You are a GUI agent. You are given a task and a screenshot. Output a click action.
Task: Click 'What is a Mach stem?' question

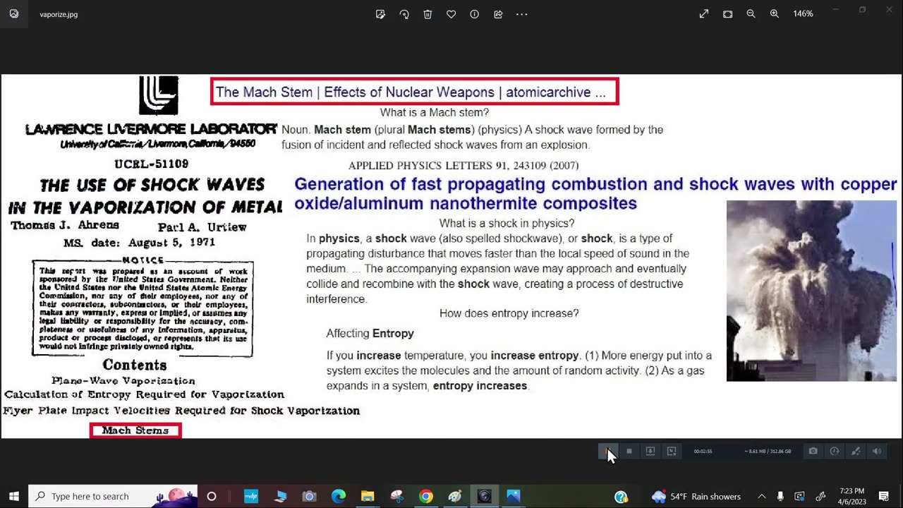coord(435,113)
